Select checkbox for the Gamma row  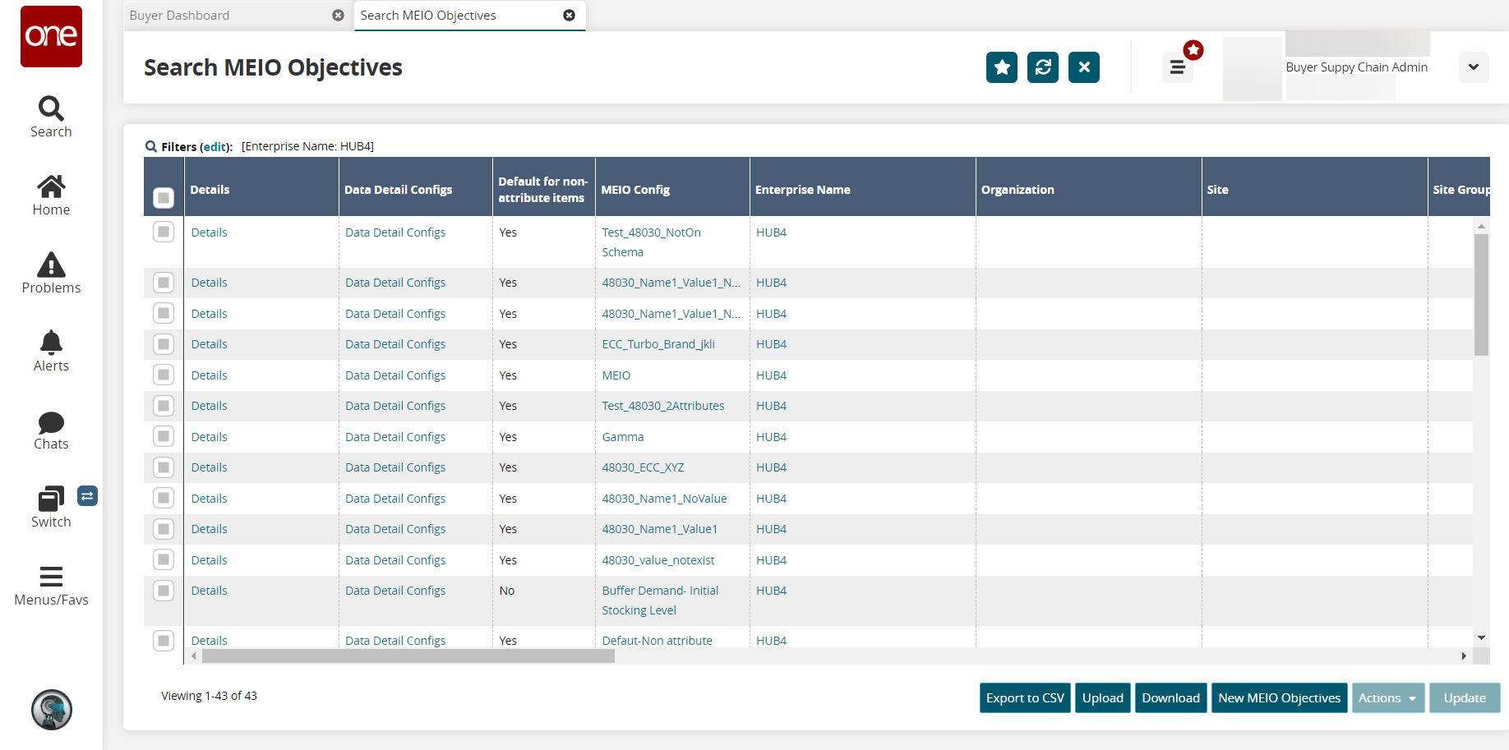pyautogui.click(x=164, y=437)
